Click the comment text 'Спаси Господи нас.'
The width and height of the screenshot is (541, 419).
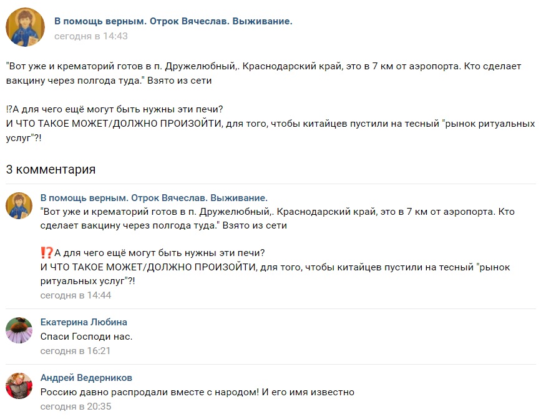click(86, 337)
